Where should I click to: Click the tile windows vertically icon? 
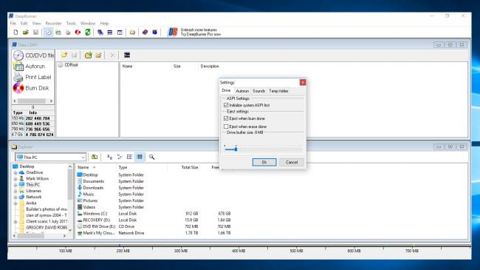coord(120,33)
